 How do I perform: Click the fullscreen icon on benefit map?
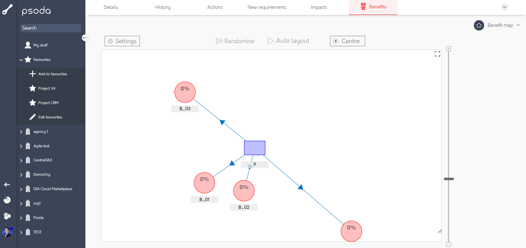437,54
